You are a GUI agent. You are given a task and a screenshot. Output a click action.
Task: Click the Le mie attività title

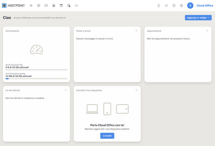[13, 90]
